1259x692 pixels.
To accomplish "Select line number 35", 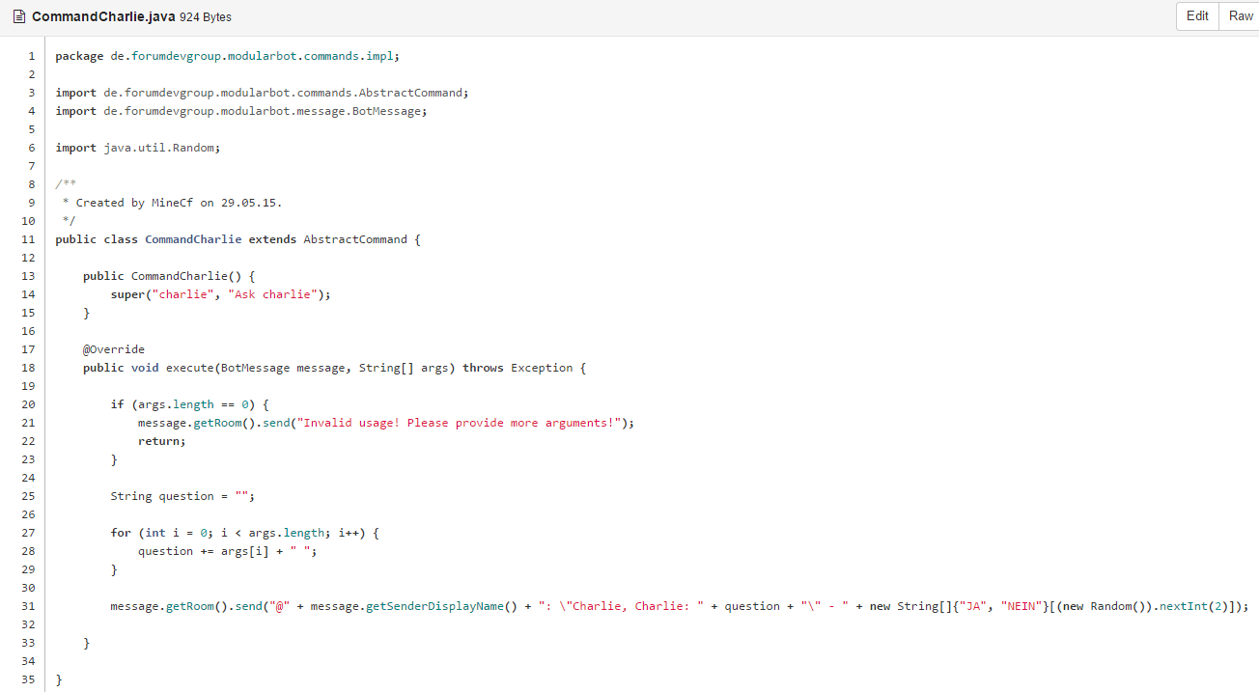I will pyautogui.click(x=29, y=679).
